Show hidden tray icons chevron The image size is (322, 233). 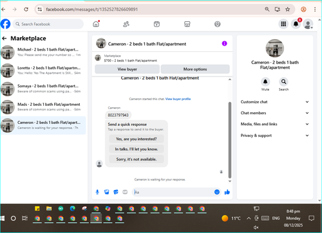249,218
